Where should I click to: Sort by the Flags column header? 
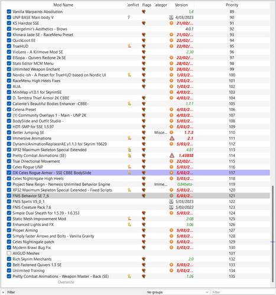(x=147, y=5)
